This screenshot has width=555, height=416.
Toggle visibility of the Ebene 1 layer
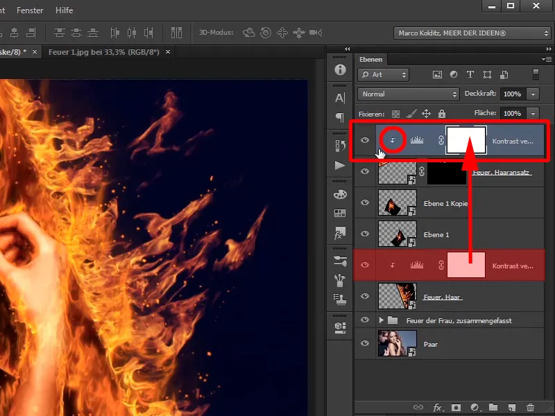point(365,234)
